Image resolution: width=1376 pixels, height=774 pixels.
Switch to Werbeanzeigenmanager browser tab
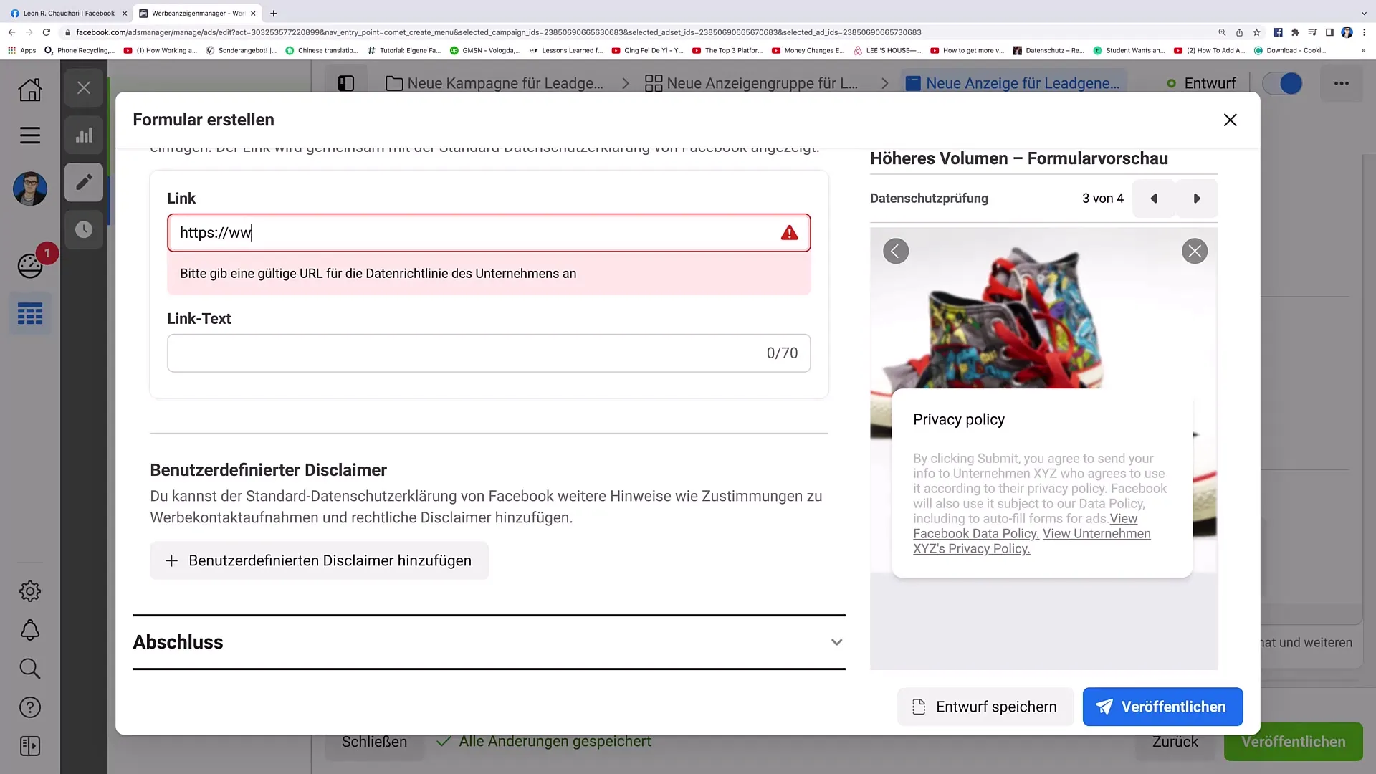pos(197,13)
